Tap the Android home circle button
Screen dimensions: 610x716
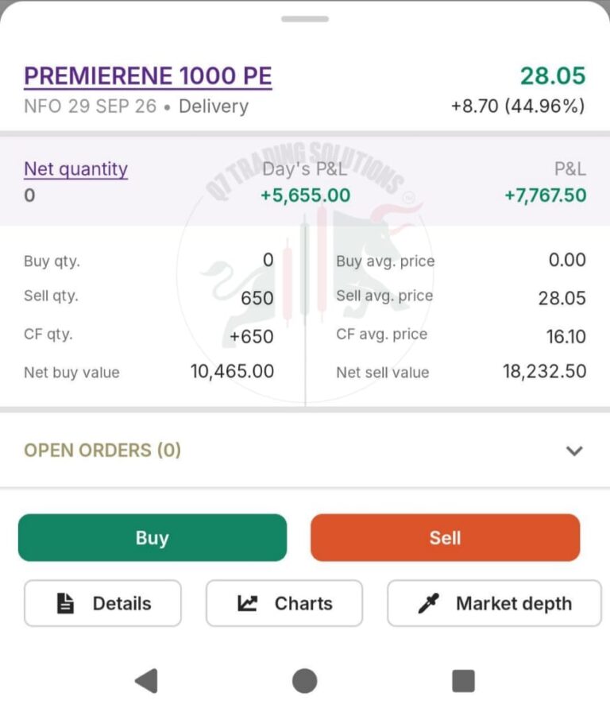(305, 681)
